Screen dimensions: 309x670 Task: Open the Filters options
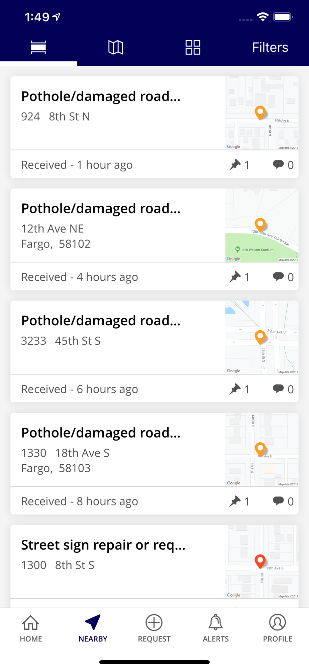tap(270, 47)
